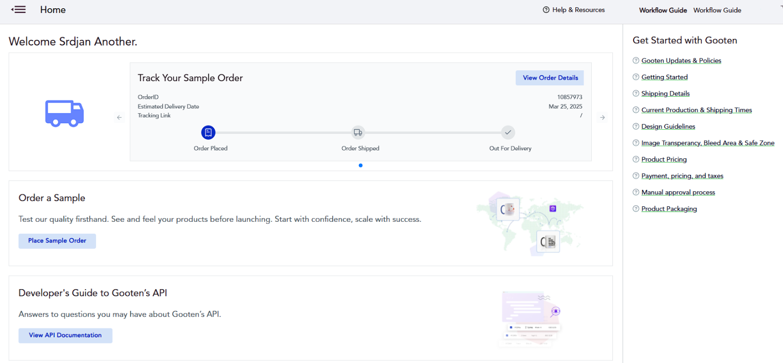Click help icon beside Design Guidelines
This screenshot has height=363, width=783.
coord(636,127)
